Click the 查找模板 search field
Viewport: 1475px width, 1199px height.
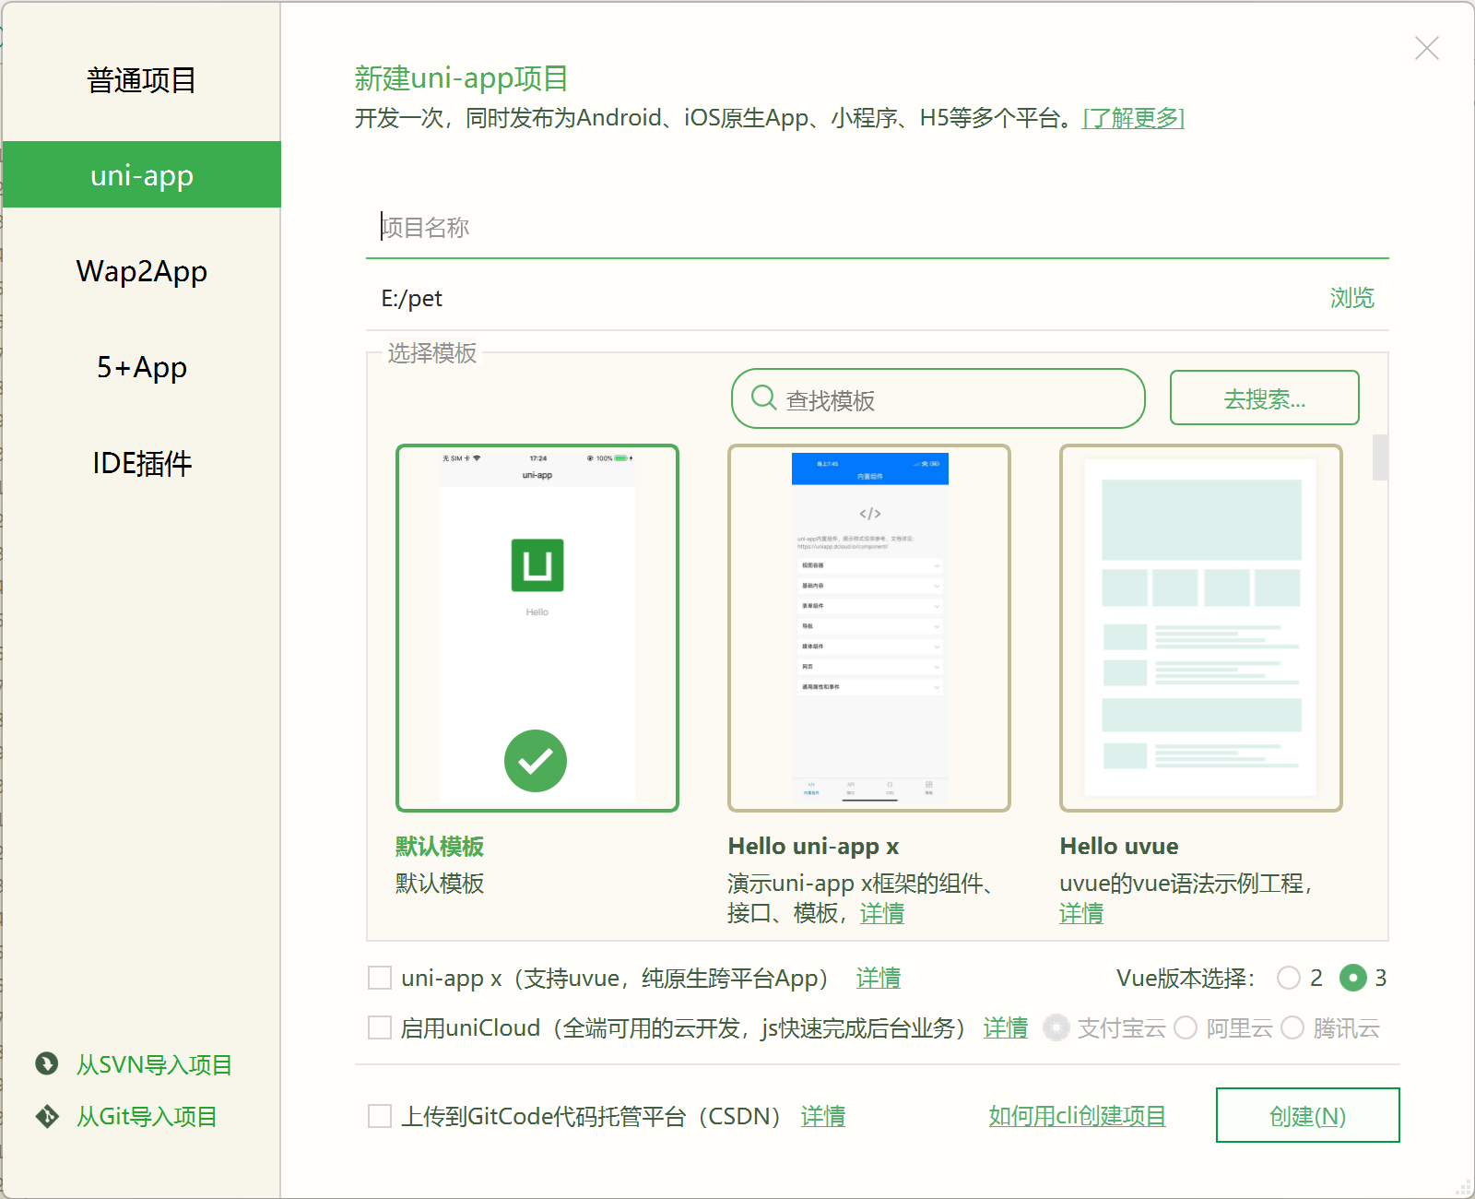(x=938, y=398)
